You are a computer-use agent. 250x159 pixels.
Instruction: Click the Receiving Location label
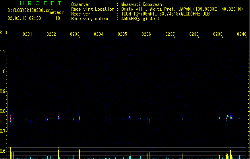93,9
